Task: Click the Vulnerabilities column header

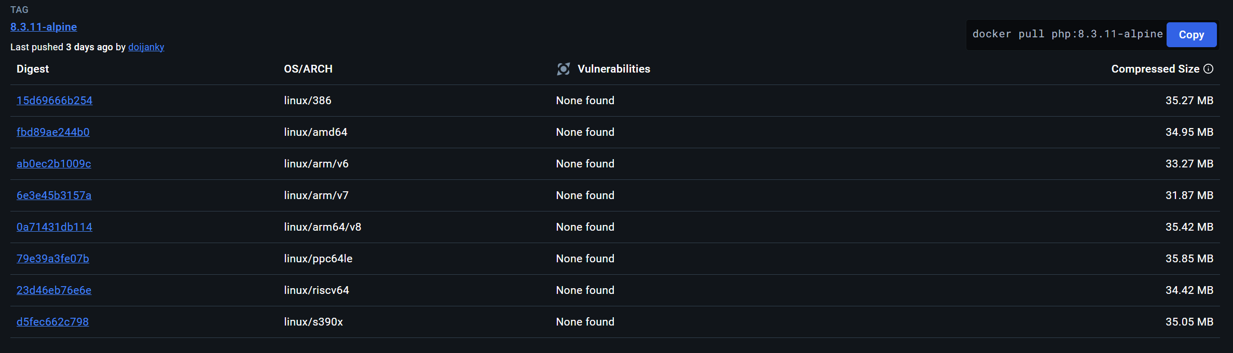Action: pyautogui.click(x=613, y=69)
